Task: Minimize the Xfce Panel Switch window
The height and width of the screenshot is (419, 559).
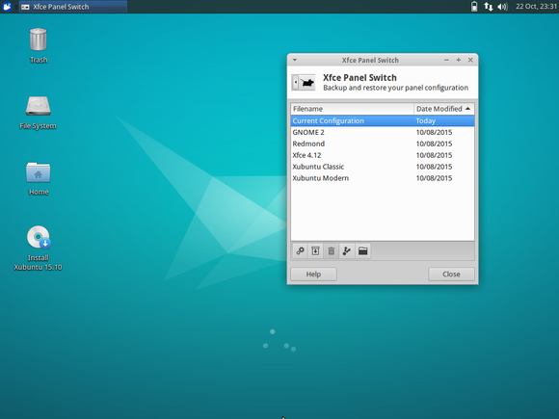Action: [x=446, y=60]
